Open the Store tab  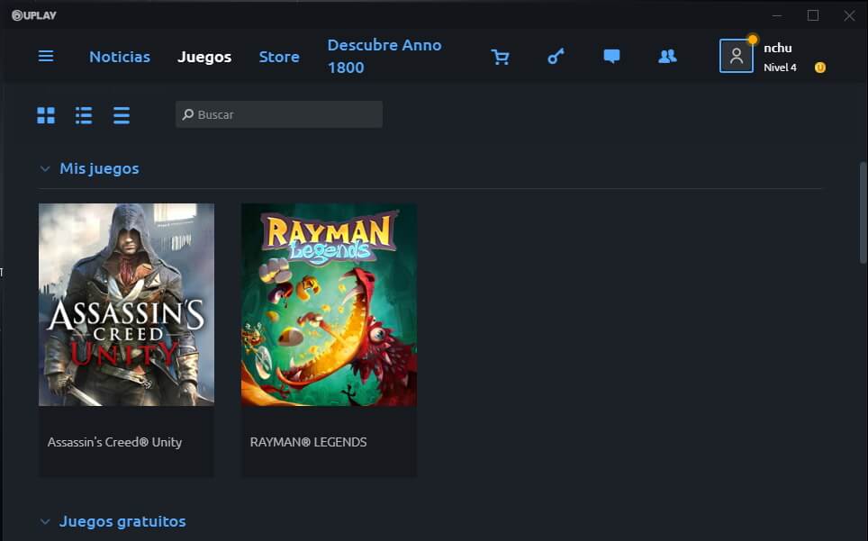click(x=279, y=57)
